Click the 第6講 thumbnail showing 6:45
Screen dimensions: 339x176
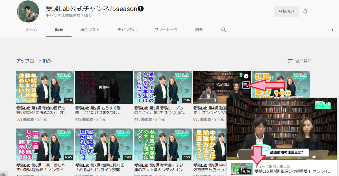click(x=45, y=145)
